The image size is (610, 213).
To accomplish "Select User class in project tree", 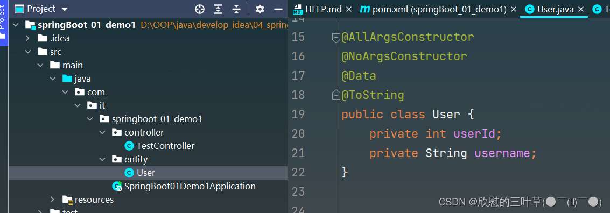I will (x=146, y=173).
